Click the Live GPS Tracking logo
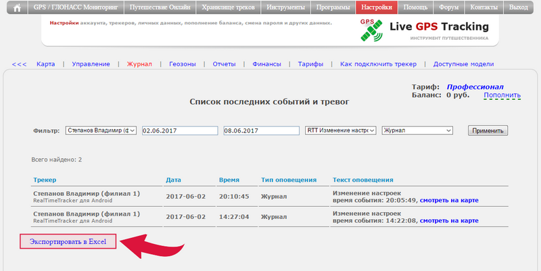The width and height of the screenshot is (541, 271). pos(424,28)
